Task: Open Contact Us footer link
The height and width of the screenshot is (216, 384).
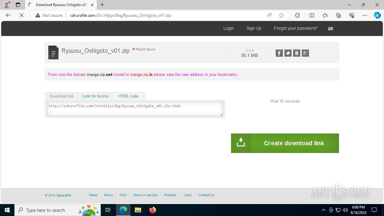Action: tap(206, 195)
